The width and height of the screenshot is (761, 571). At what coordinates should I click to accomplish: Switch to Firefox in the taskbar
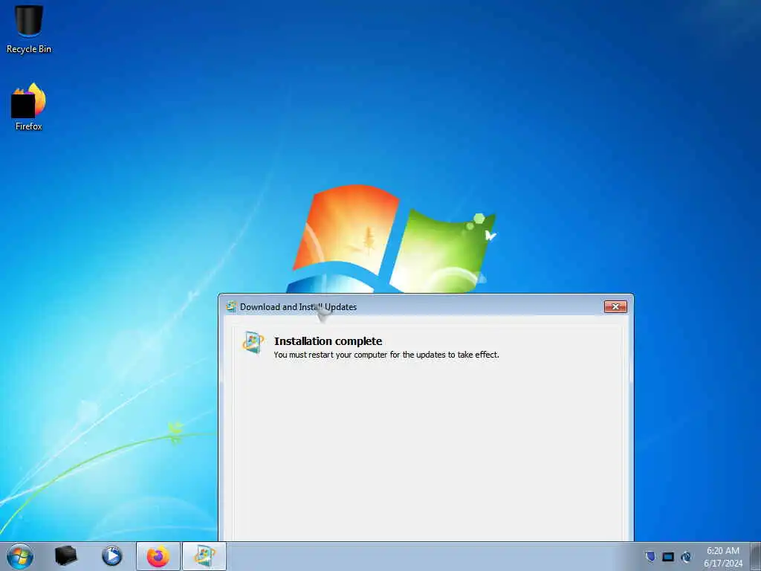158,556
